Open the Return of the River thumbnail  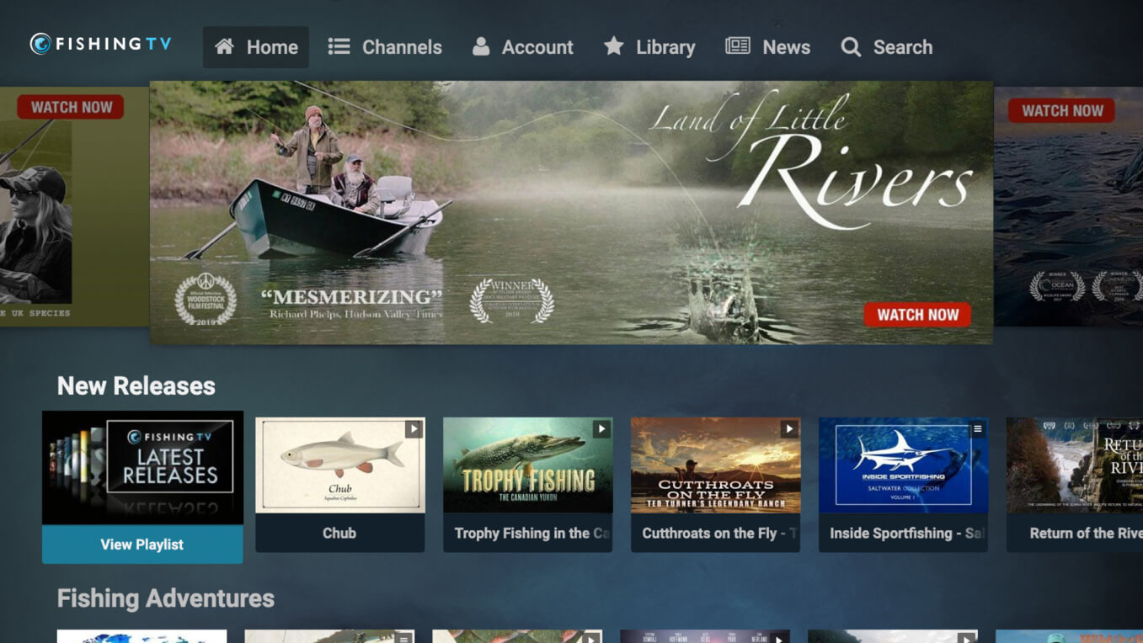click(x=1087, y=467)
